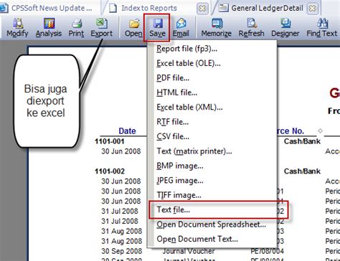
Task: Click account number 1101-001
Action: [110, 141]
